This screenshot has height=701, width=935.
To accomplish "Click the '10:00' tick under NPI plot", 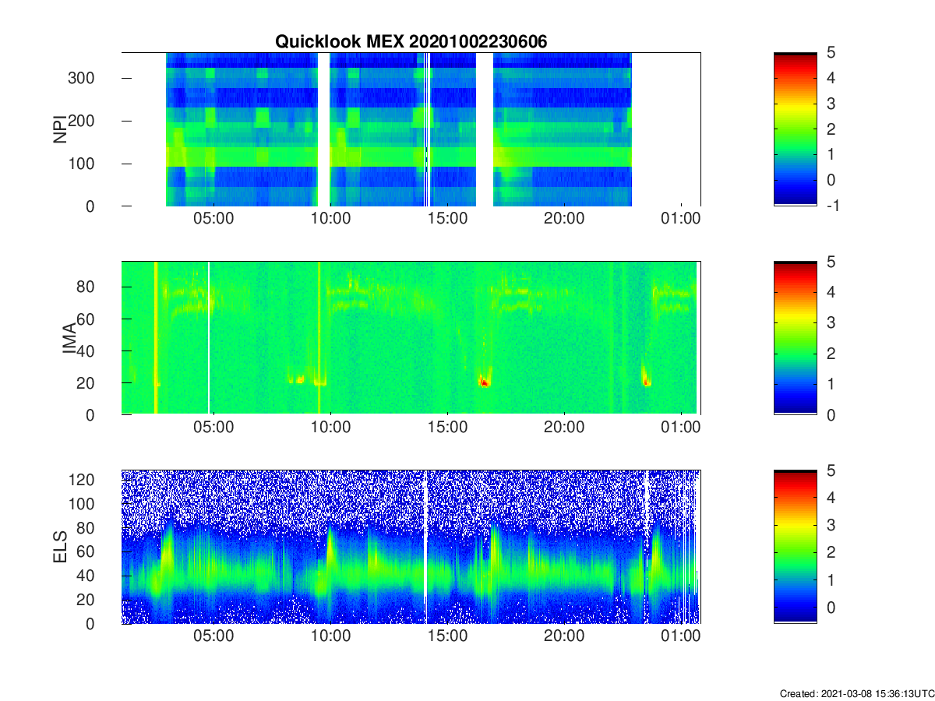I will 330,219.
